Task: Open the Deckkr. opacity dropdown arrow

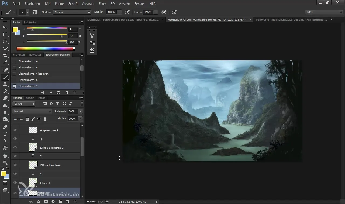Action: click(x=119, y=12)
